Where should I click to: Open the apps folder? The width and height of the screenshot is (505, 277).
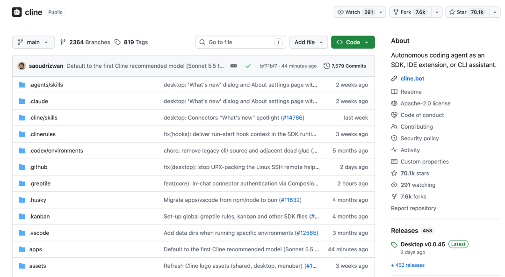pos(36,249)
